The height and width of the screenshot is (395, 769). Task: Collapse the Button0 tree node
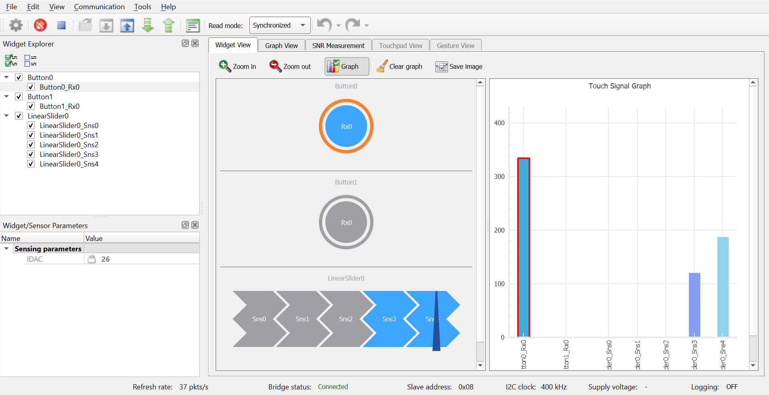[x=6, y=77]
